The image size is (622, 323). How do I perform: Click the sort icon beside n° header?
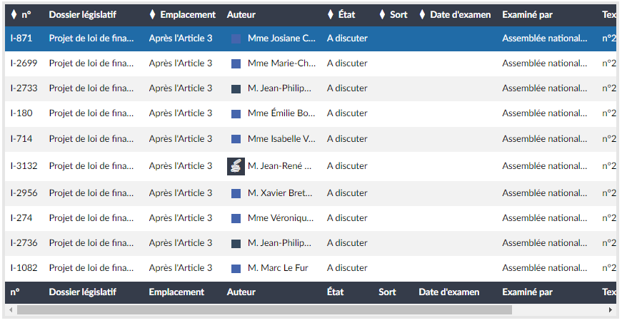pyautogui.click(x=14, y=15)
